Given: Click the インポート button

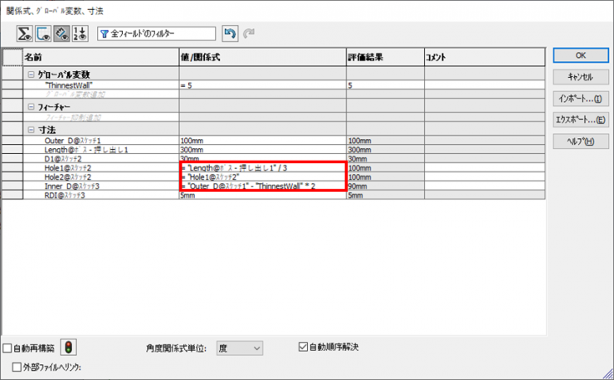Looking at the screenshot, I should (x=580, y=99).
